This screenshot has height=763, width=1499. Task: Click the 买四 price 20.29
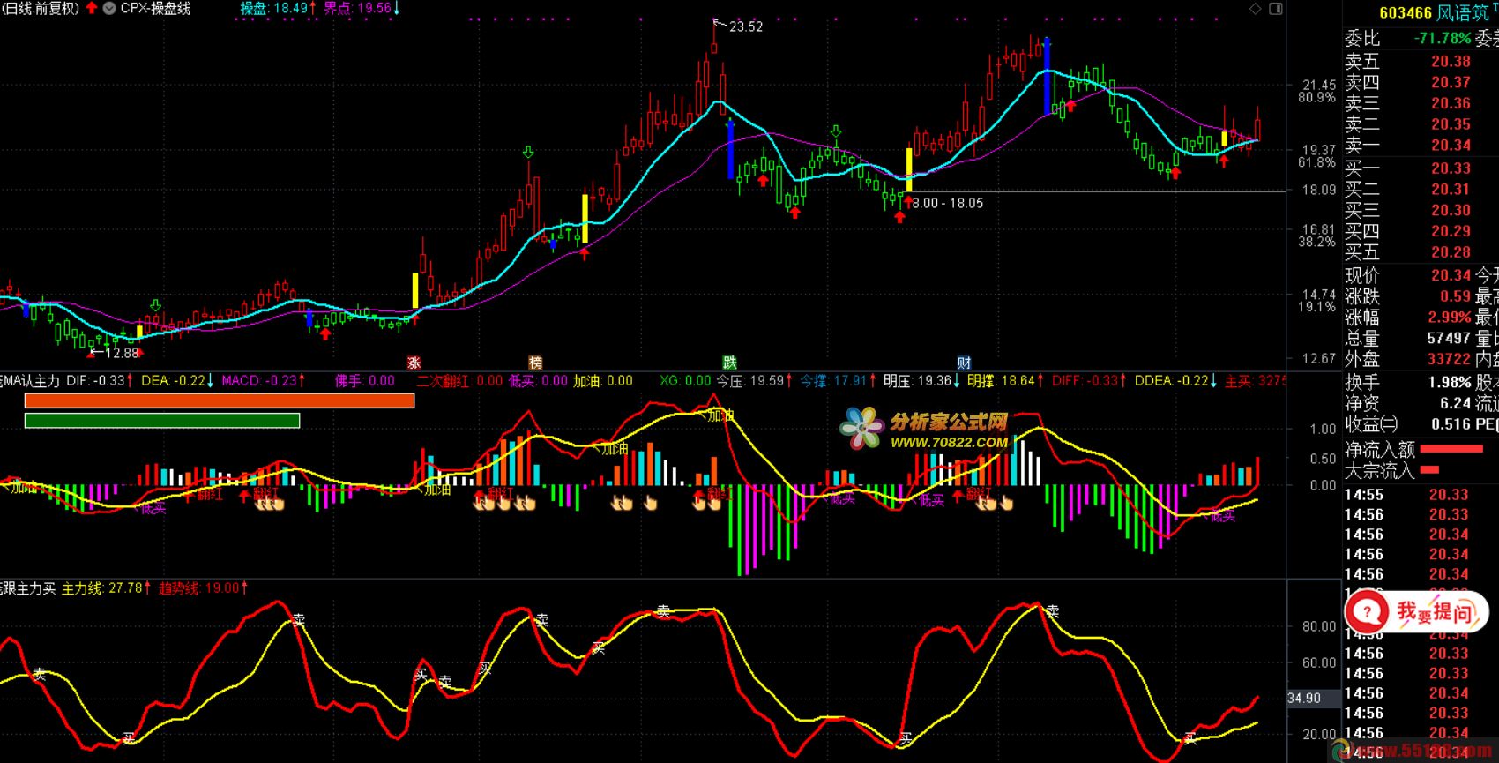click(x=1451, y=231)
